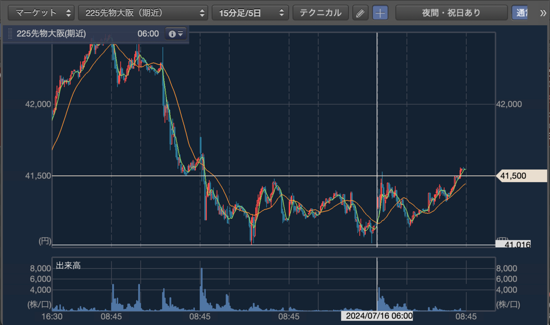Click the 06:00 time in the legend

(x=148, y=33)
